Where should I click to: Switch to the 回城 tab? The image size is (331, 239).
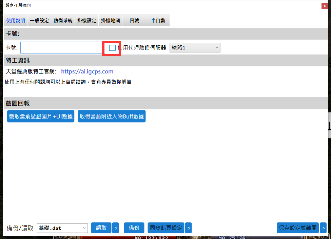(x=134, y=20)
